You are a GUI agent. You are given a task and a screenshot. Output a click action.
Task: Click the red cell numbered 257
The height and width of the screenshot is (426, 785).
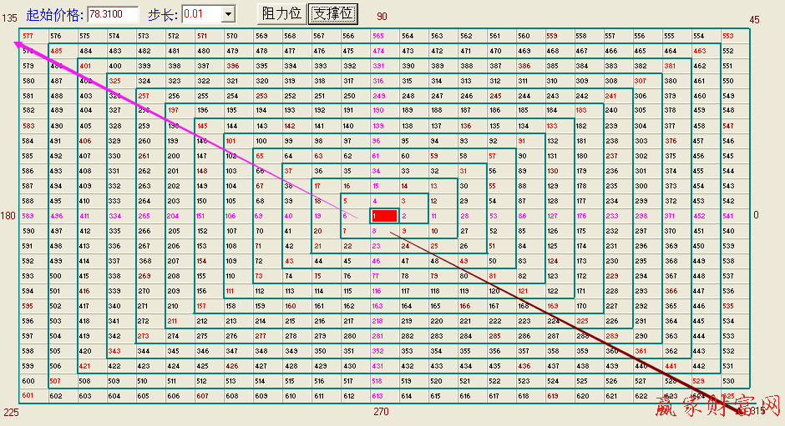(144, 96)
